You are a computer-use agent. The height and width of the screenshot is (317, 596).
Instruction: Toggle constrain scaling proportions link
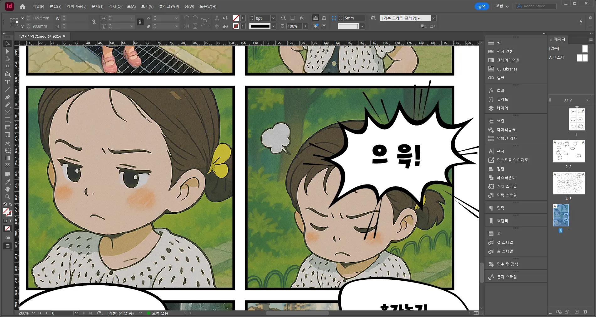point(140,22)
